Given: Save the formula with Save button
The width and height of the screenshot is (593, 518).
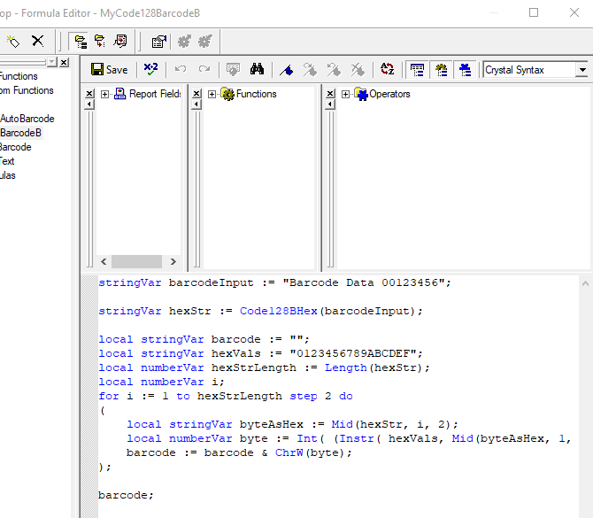Looking at the screenshot, I should click(x=109, y=70).
